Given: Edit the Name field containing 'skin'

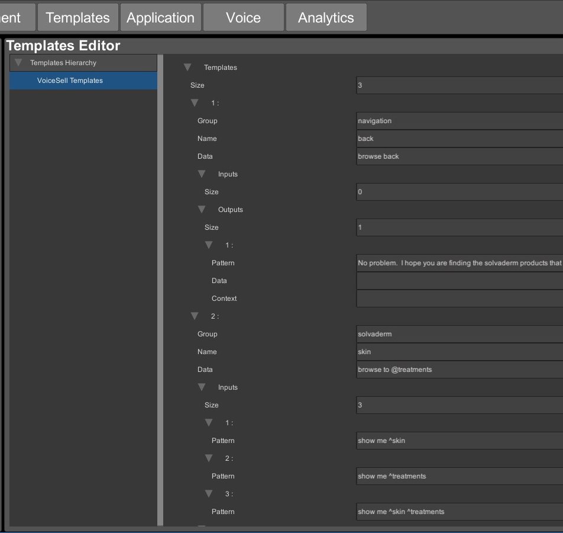Looking at the screenshot, I should [460, 352].
